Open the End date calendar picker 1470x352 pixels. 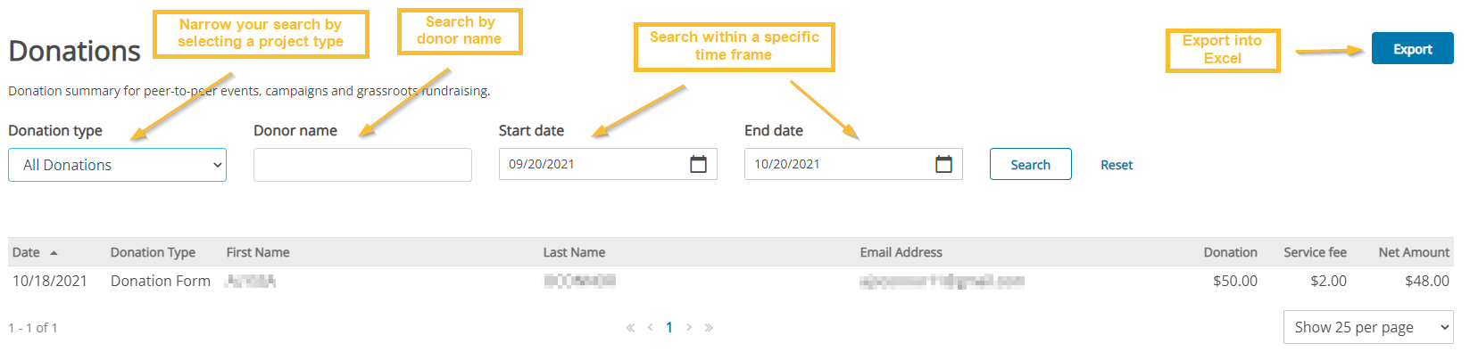pyautogui.click(x=943, y=164)
